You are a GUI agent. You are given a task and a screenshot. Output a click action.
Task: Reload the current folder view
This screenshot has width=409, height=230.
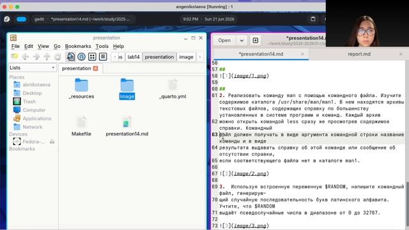(x=58, y=57)
